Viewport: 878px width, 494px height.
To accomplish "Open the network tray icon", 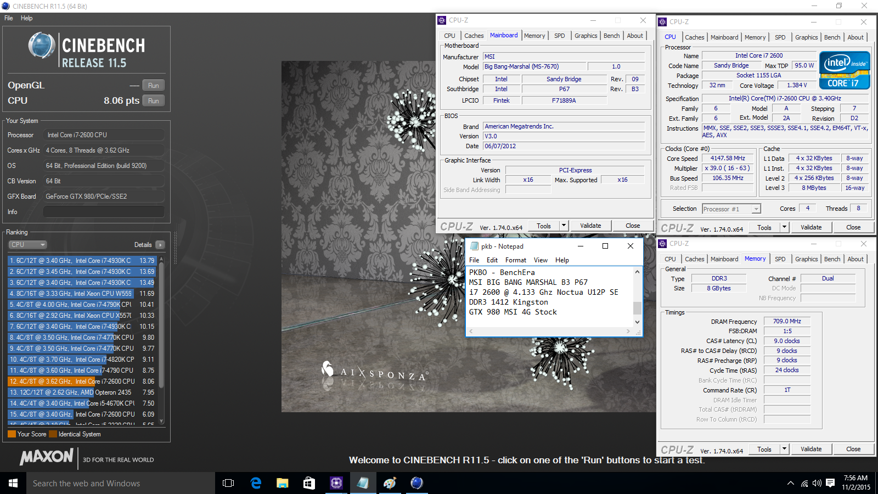I will click(804, 483).
